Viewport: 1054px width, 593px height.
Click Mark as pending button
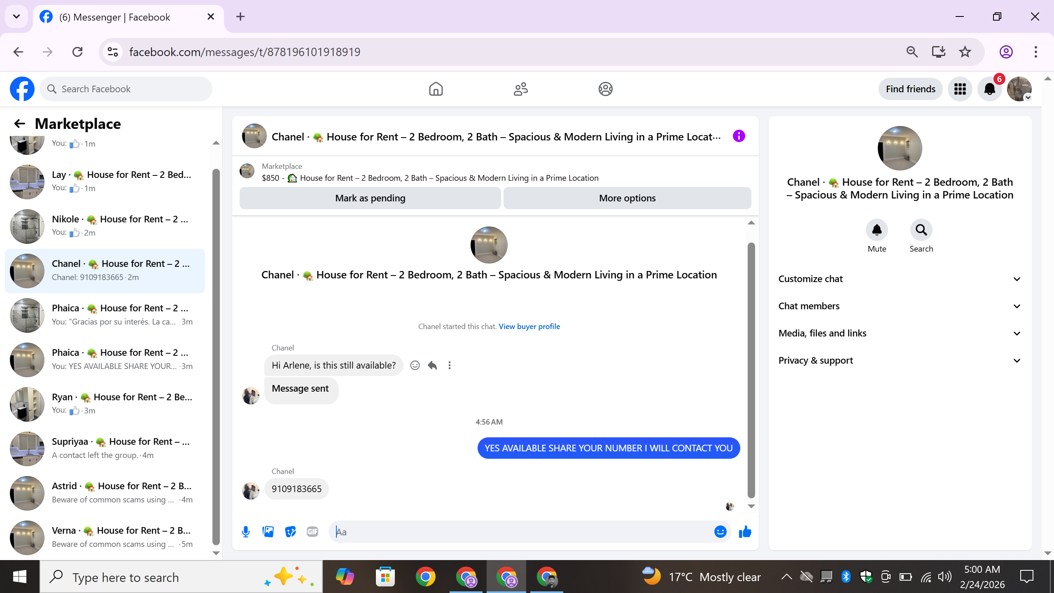coord(370,198)
